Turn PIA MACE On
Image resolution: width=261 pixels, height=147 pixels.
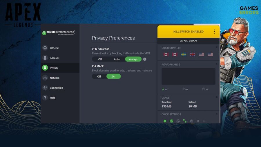113,76
